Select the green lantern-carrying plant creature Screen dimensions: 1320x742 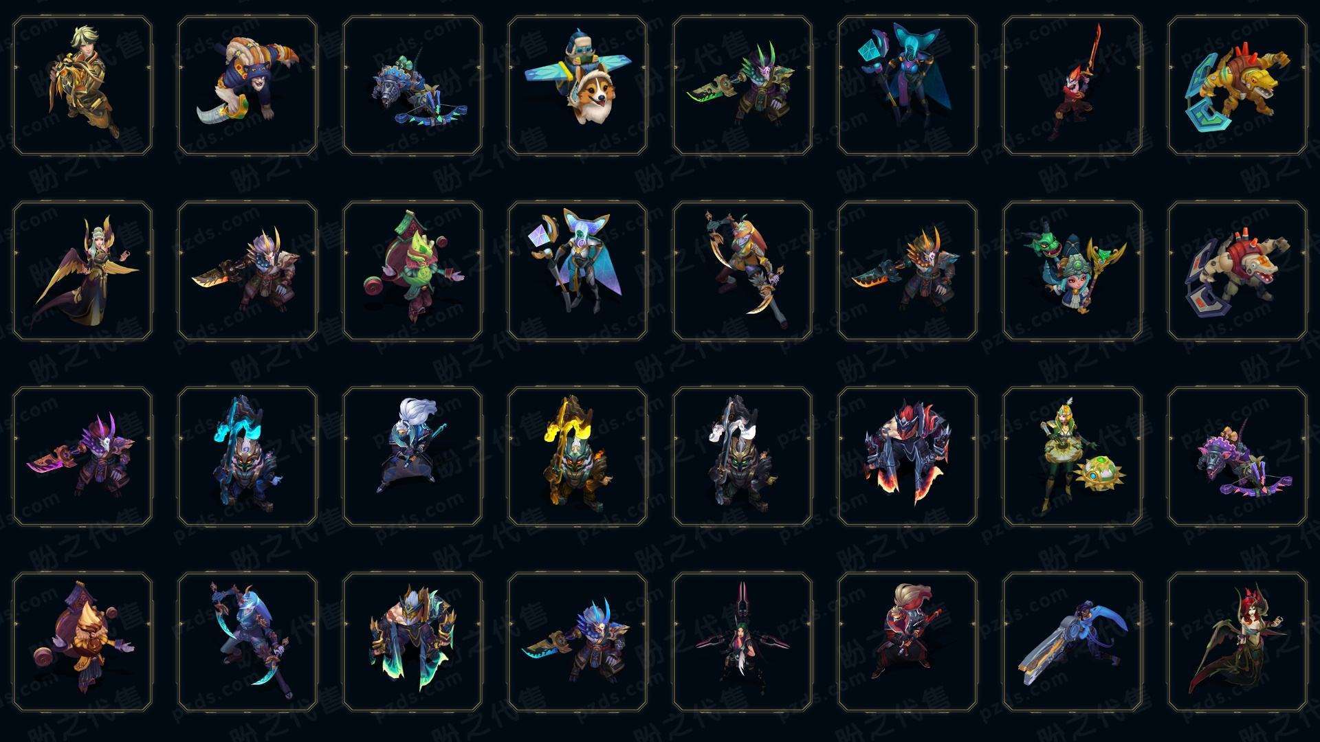pos(412,271)
